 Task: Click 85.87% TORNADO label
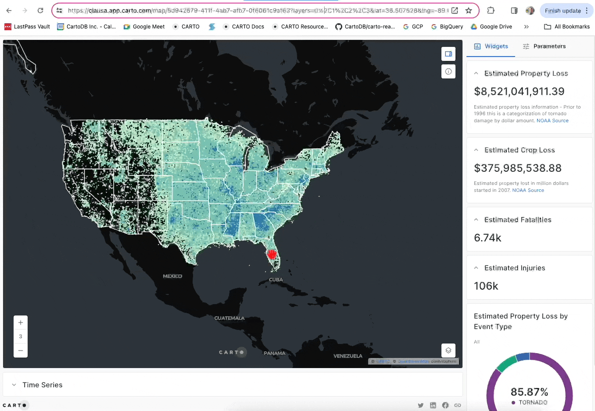point(529,396)
